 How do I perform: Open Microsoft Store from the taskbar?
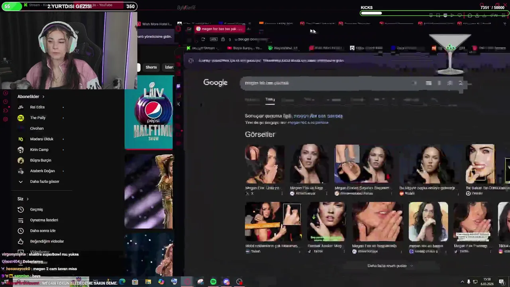[135, 282]
